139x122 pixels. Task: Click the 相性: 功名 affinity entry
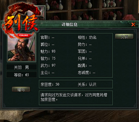click(x=87, y=37)
